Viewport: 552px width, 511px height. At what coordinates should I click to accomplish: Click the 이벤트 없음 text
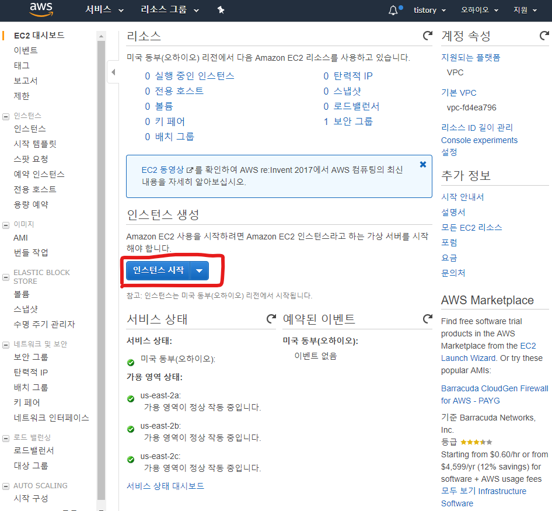pyautogui.click(x=316, y=356)
